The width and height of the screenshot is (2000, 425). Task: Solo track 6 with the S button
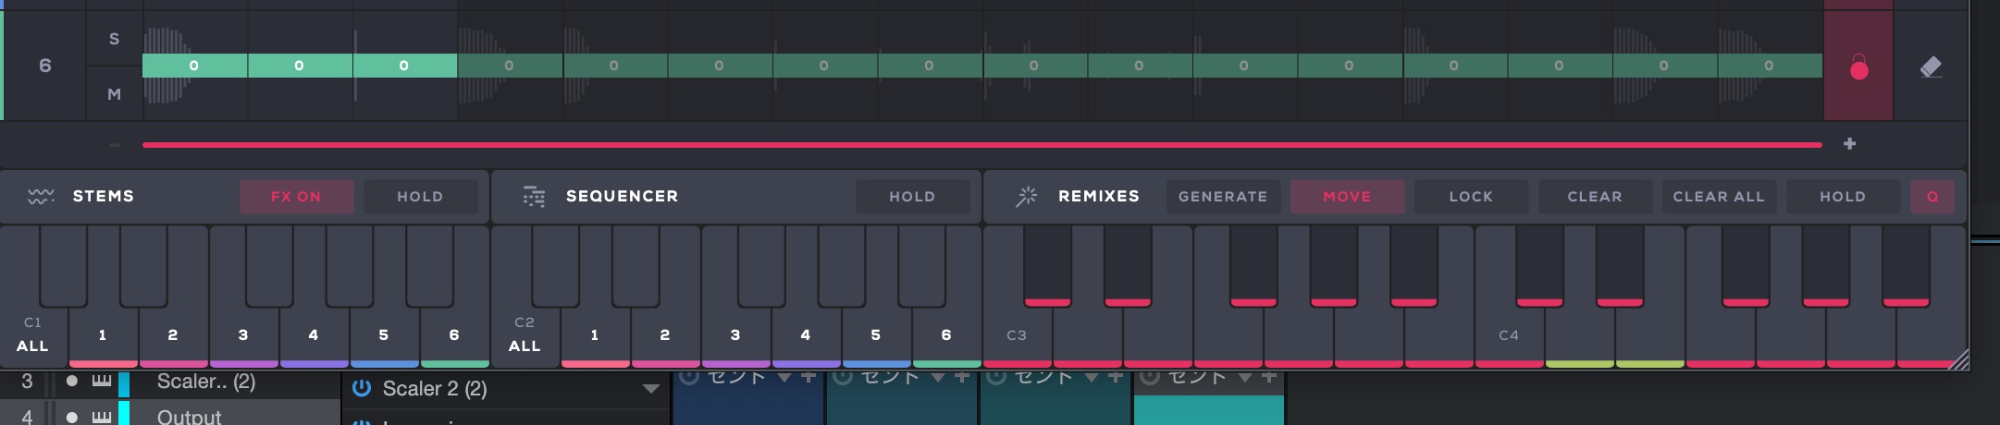114,39
